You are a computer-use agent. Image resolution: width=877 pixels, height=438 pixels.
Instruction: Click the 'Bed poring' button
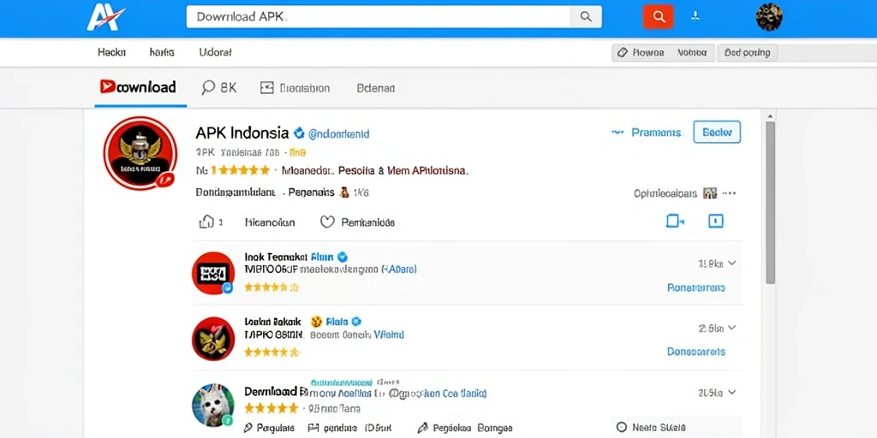pos(747,52)
